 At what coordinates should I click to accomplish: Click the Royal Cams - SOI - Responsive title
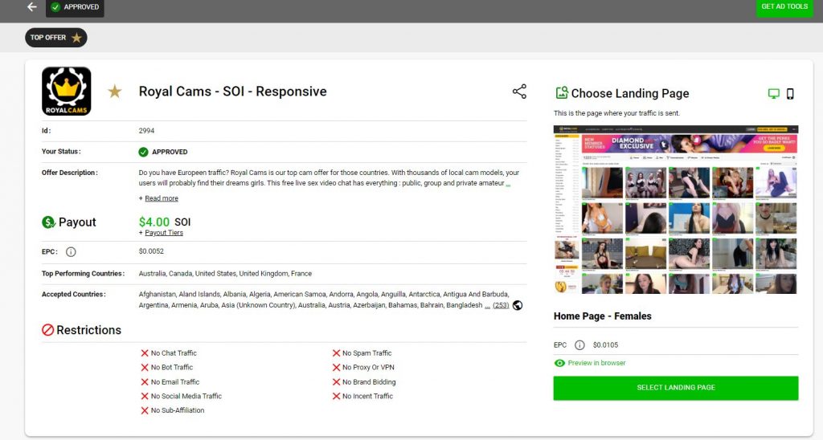[x=232, y=92]
